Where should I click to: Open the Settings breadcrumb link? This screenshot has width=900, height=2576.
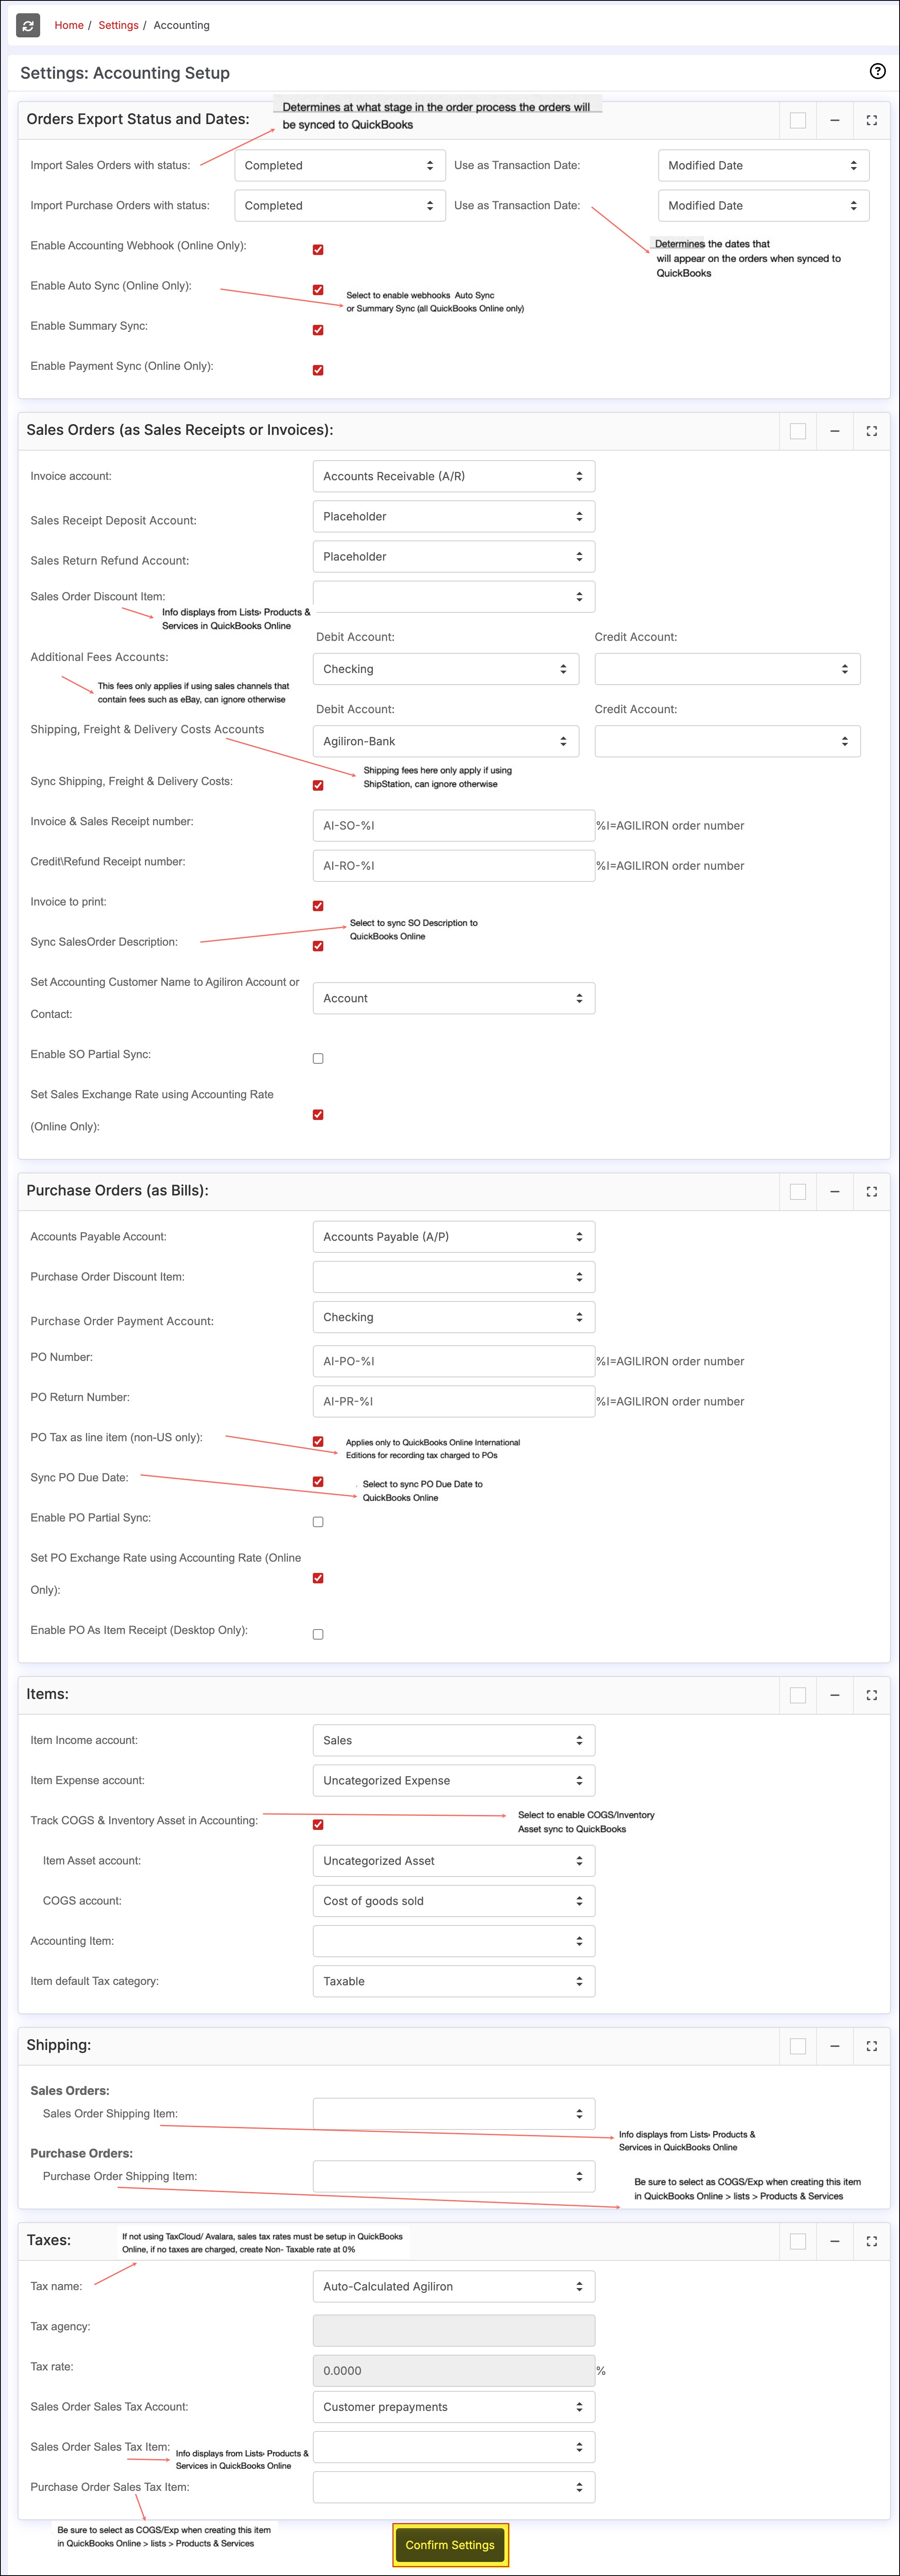click(118, 25)
